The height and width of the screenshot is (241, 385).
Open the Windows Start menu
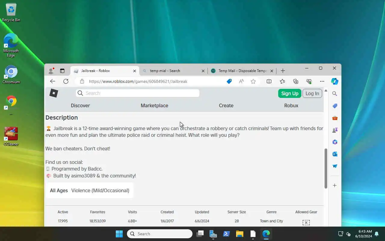(119, 234)
